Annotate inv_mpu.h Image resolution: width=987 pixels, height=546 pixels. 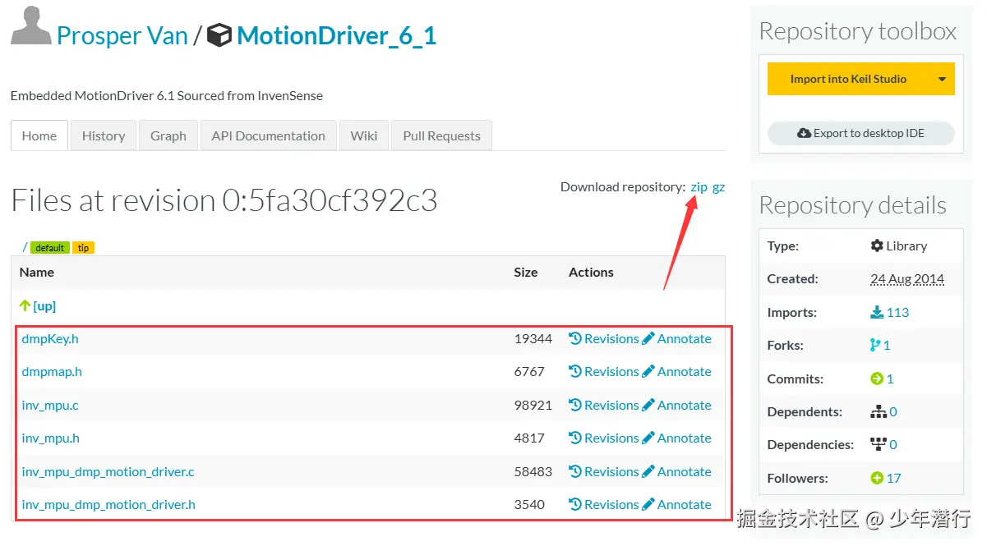pyautogui.click(x=677, y=438)
